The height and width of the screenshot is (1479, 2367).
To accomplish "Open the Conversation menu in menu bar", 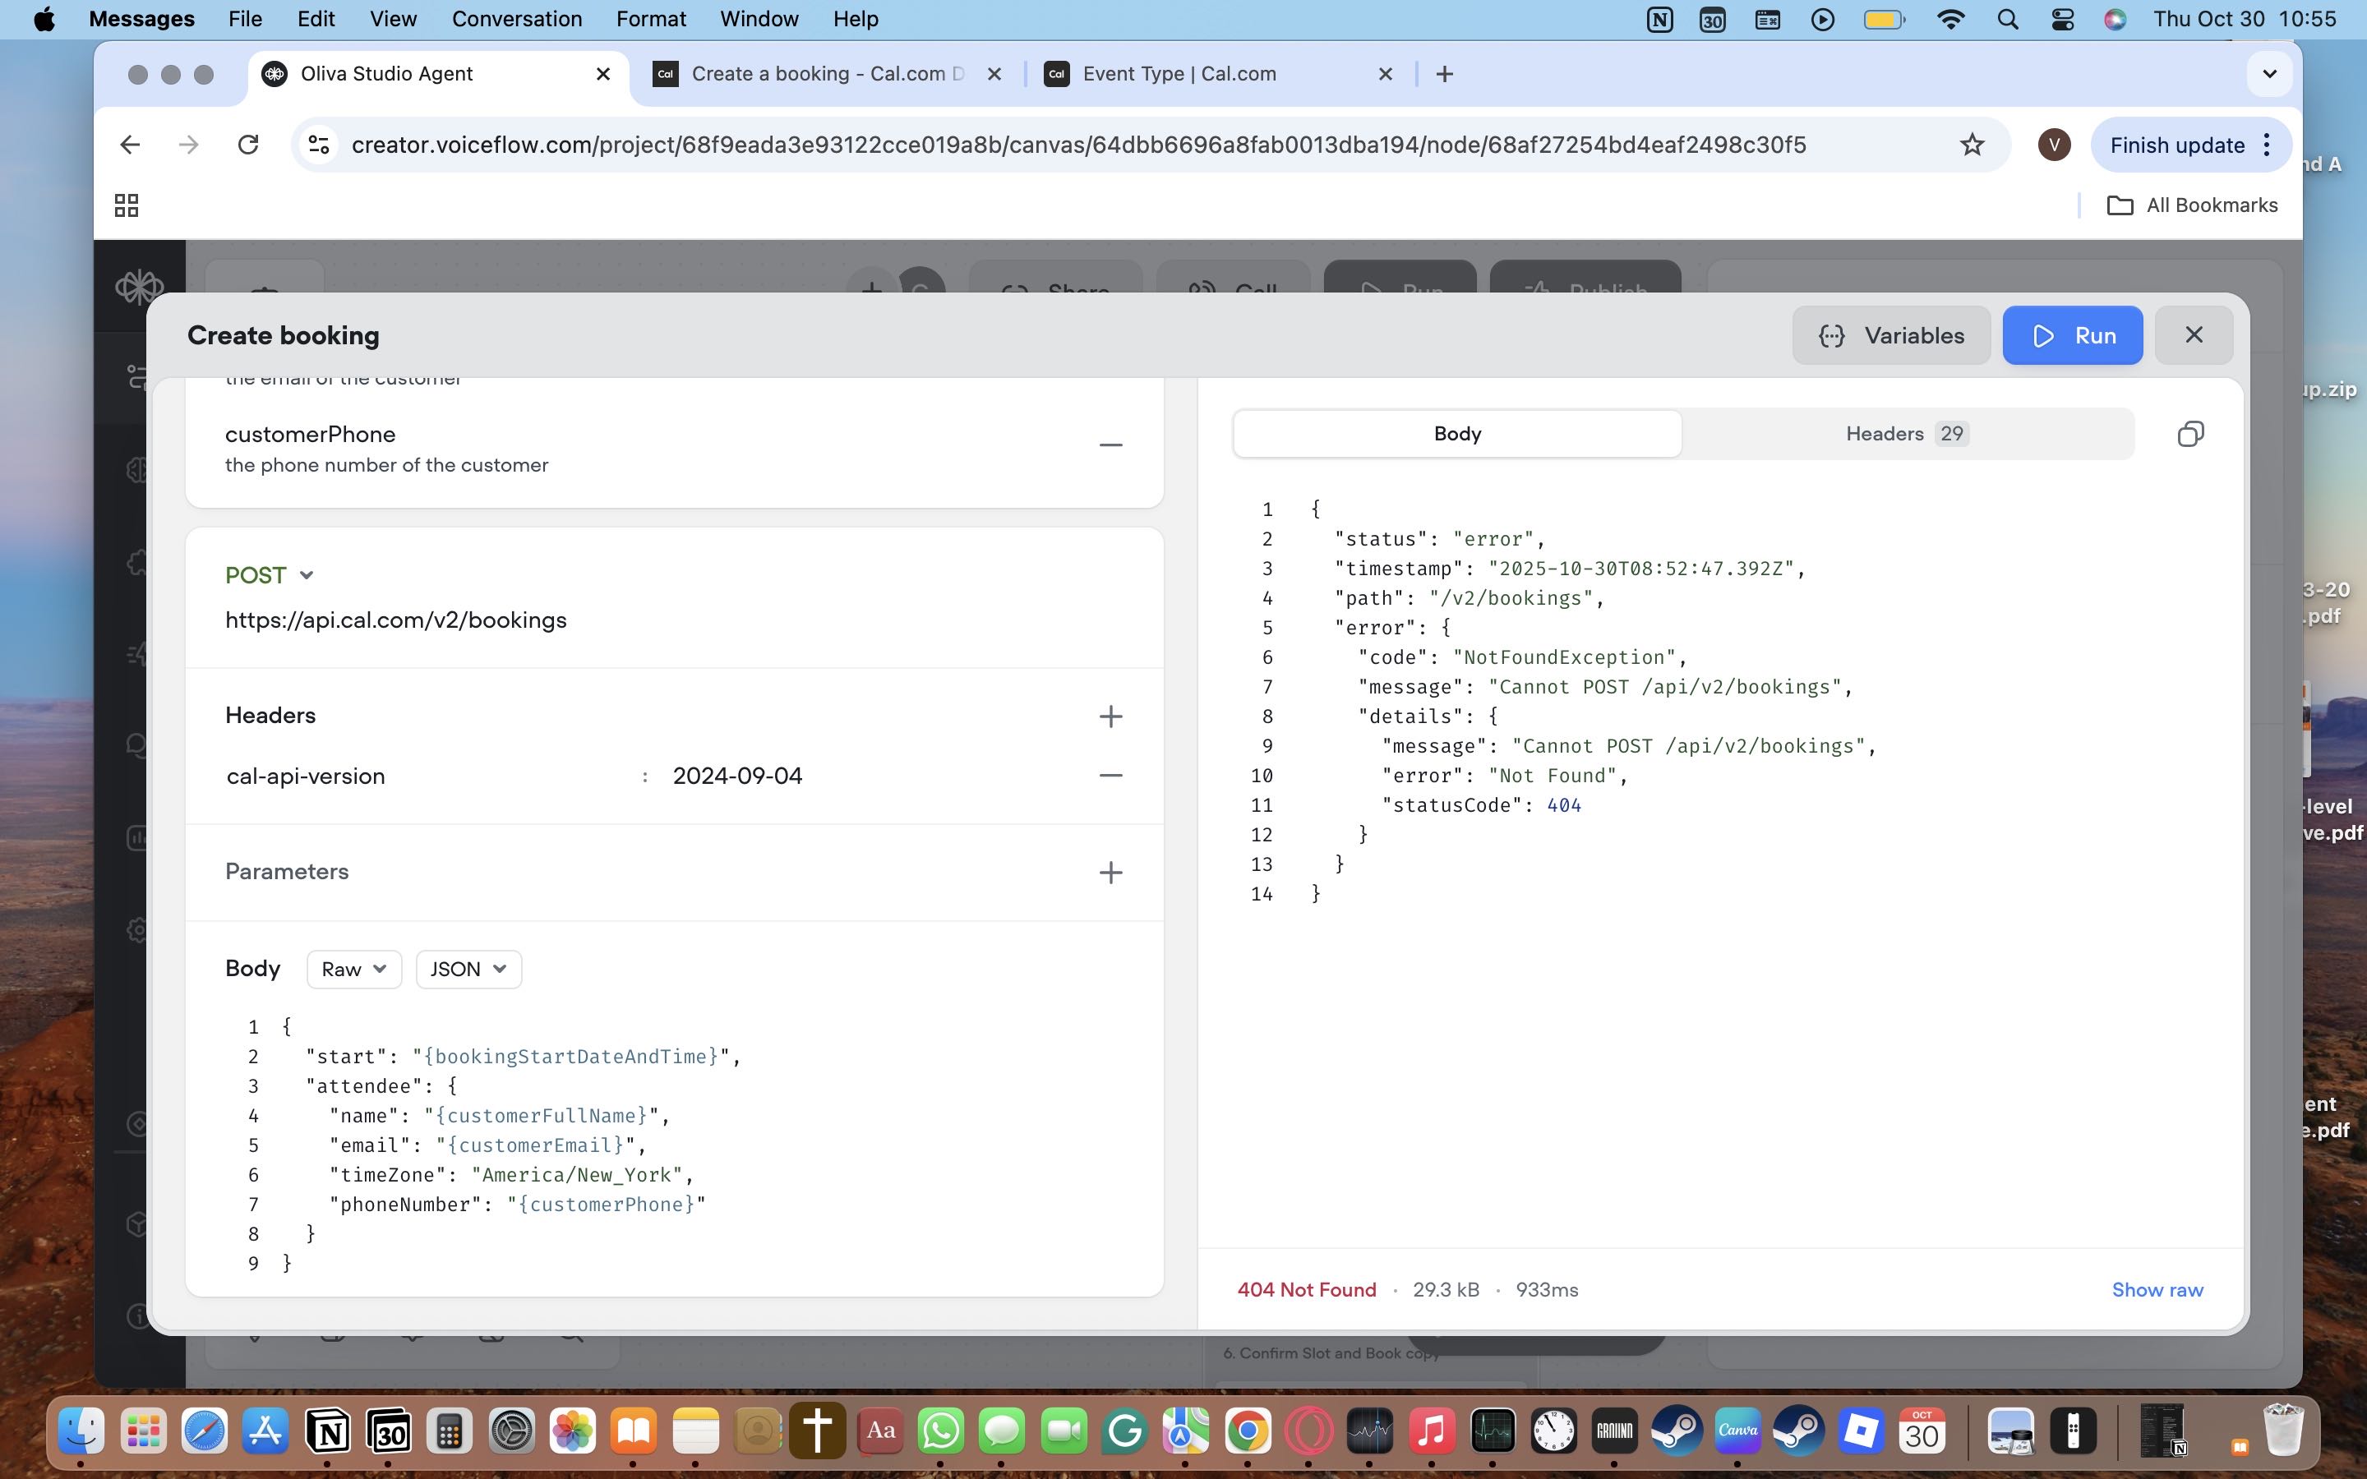I will (x=516, y=19).
